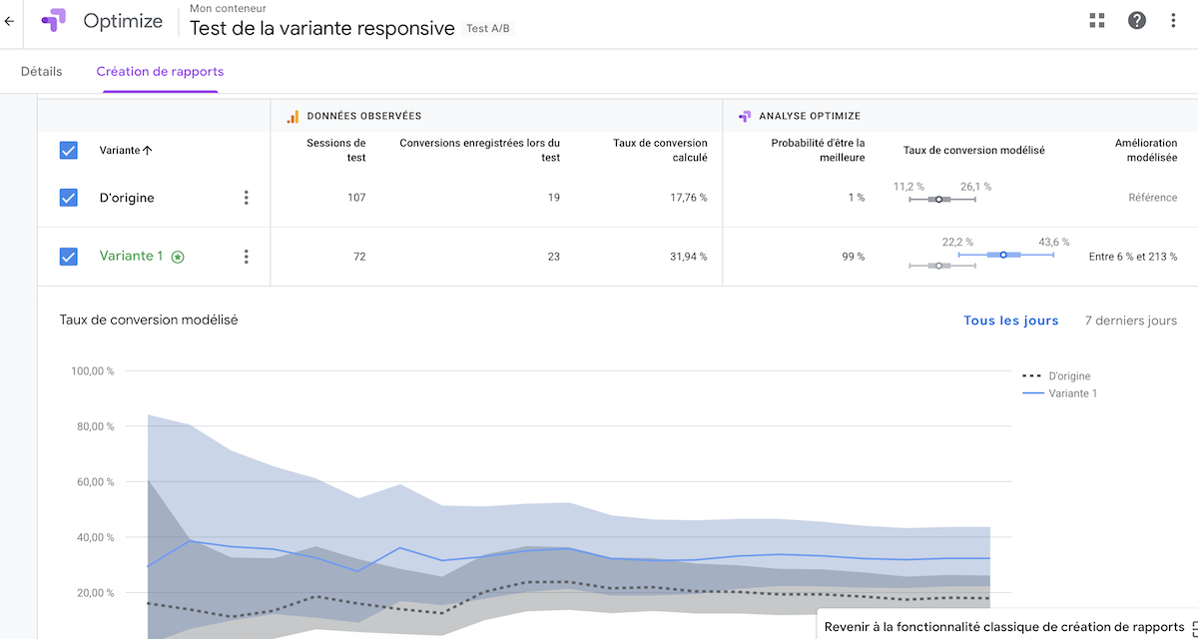The image size is (1198, 639).
Task: Toggle the select-all variants checkbox
Action: [69, 151]
